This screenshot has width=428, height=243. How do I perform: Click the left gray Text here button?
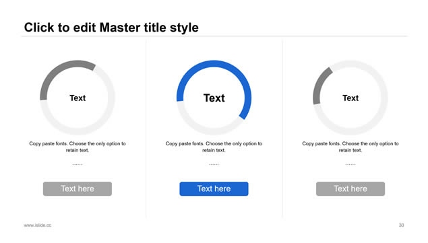click(x=78, y=188)
